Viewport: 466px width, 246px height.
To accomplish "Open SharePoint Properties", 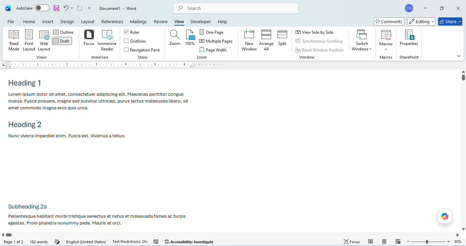I will (409, 38).
